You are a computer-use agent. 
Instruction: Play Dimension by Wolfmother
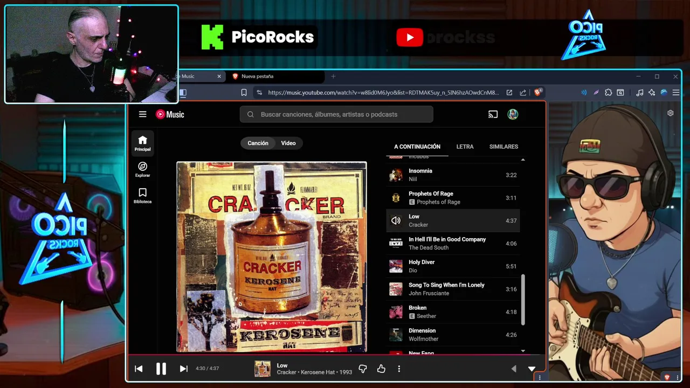pyautogui.click(x=453, y=335)
